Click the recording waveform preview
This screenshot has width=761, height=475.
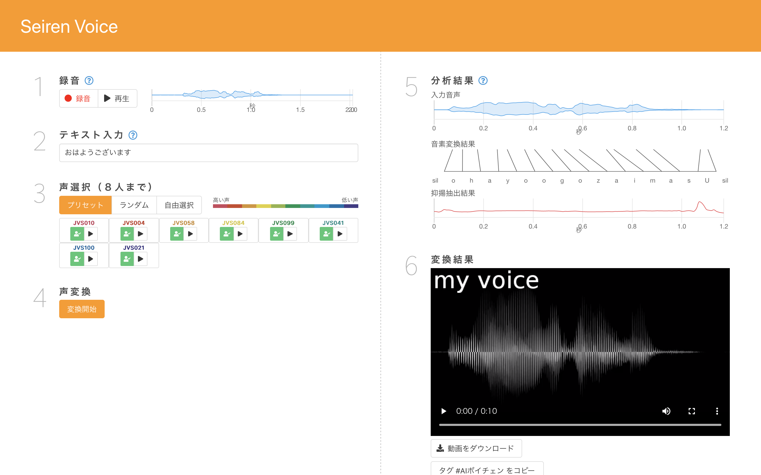tap(252, 94)
